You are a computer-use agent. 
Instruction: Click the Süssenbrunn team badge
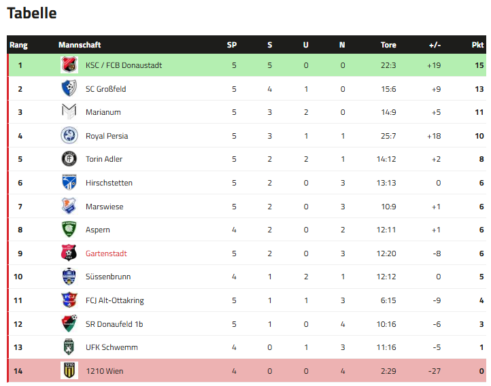tap(69, 277)
